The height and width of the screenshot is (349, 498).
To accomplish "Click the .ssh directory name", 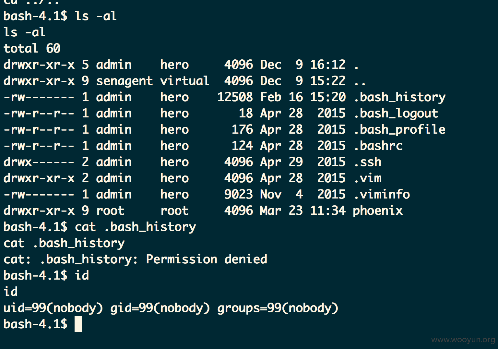I will pos(367,162).
